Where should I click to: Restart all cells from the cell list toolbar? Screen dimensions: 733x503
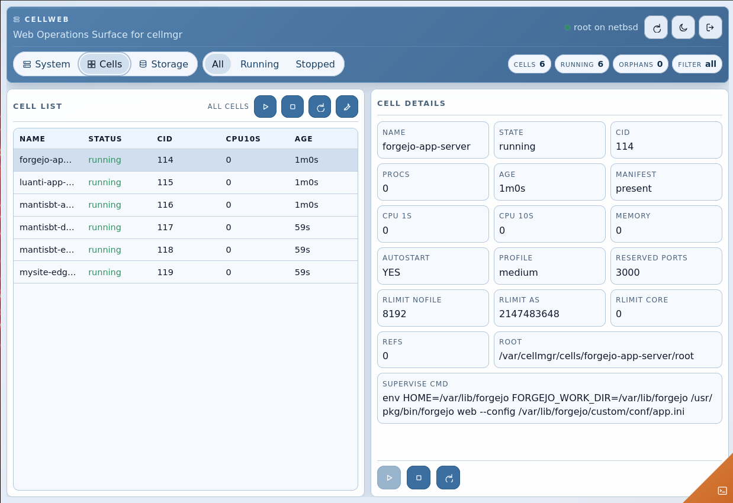[x=320, y=107]
